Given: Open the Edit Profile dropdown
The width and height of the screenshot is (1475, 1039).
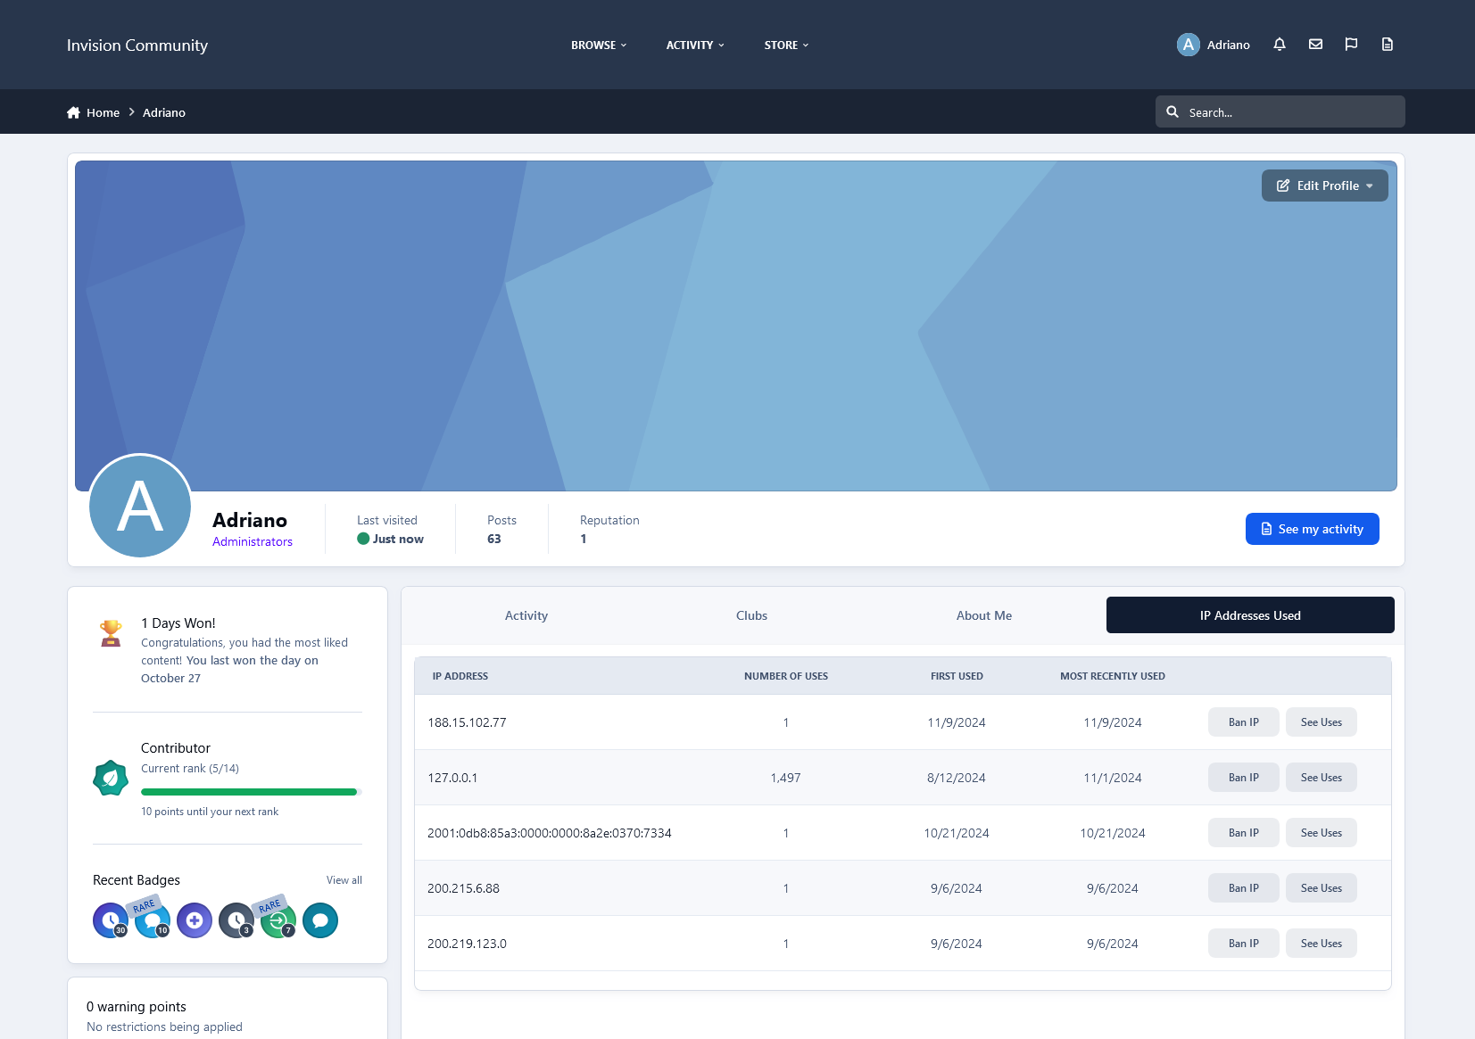Looking at the screenshot, I should click(1324, 186).
